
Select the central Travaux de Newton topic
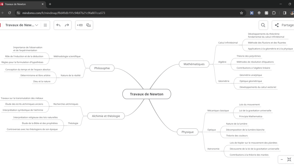coord(146,94)
